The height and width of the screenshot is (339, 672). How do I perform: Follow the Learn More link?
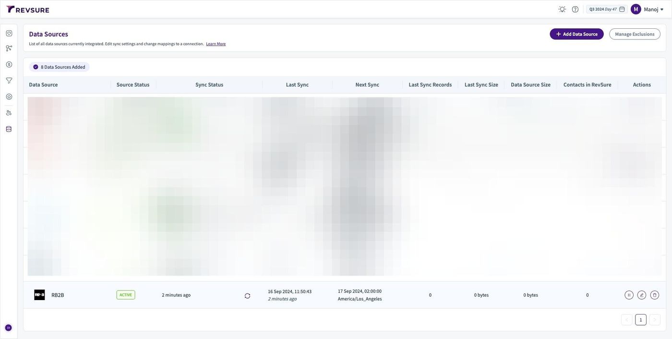pyautogui.click(x=216, y=44)
